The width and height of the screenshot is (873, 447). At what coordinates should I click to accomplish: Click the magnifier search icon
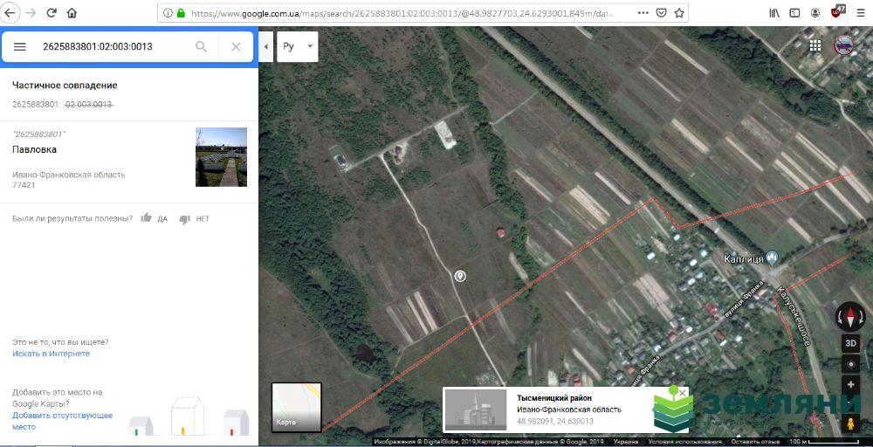(202, 47)
